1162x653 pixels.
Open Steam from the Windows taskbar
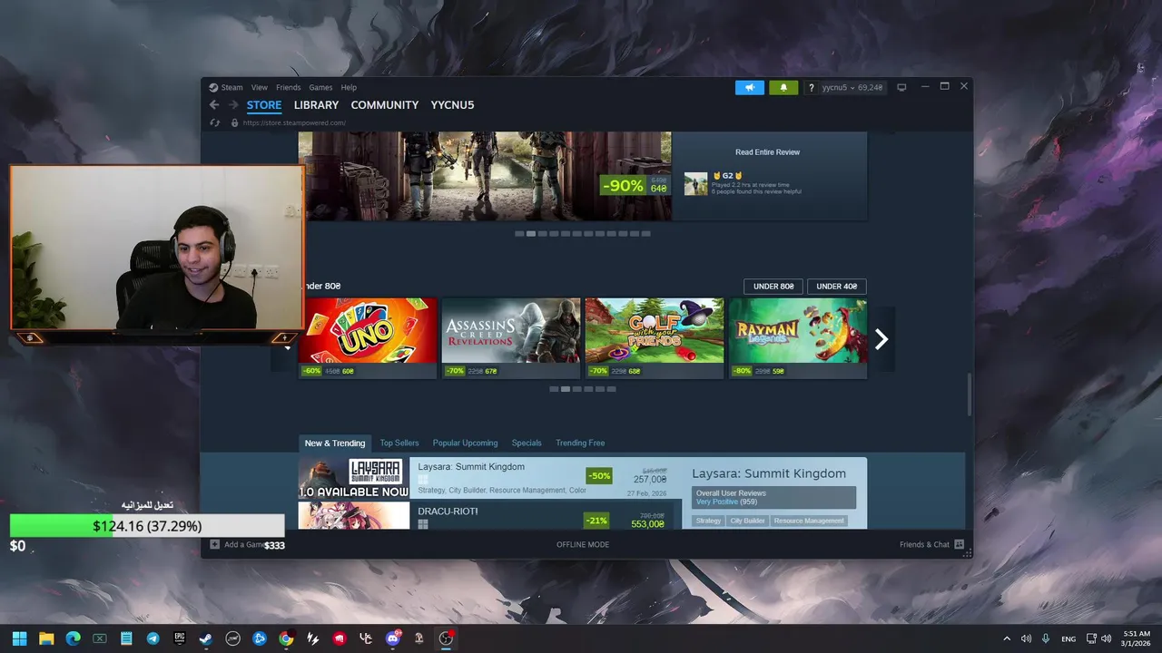click(206, 638)
